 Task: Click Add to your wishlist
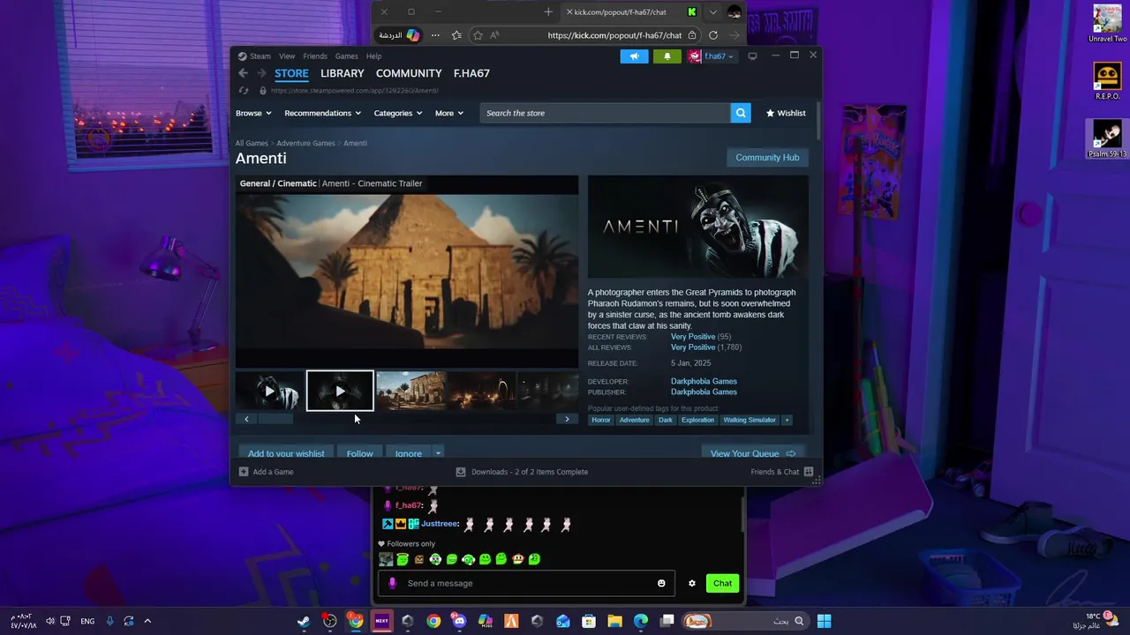point(286,453)
